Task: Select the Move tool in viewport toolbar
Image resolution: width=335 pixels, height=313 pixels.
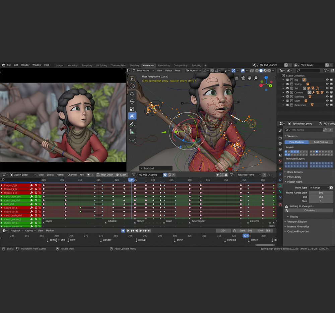Action: pos(132,94)
